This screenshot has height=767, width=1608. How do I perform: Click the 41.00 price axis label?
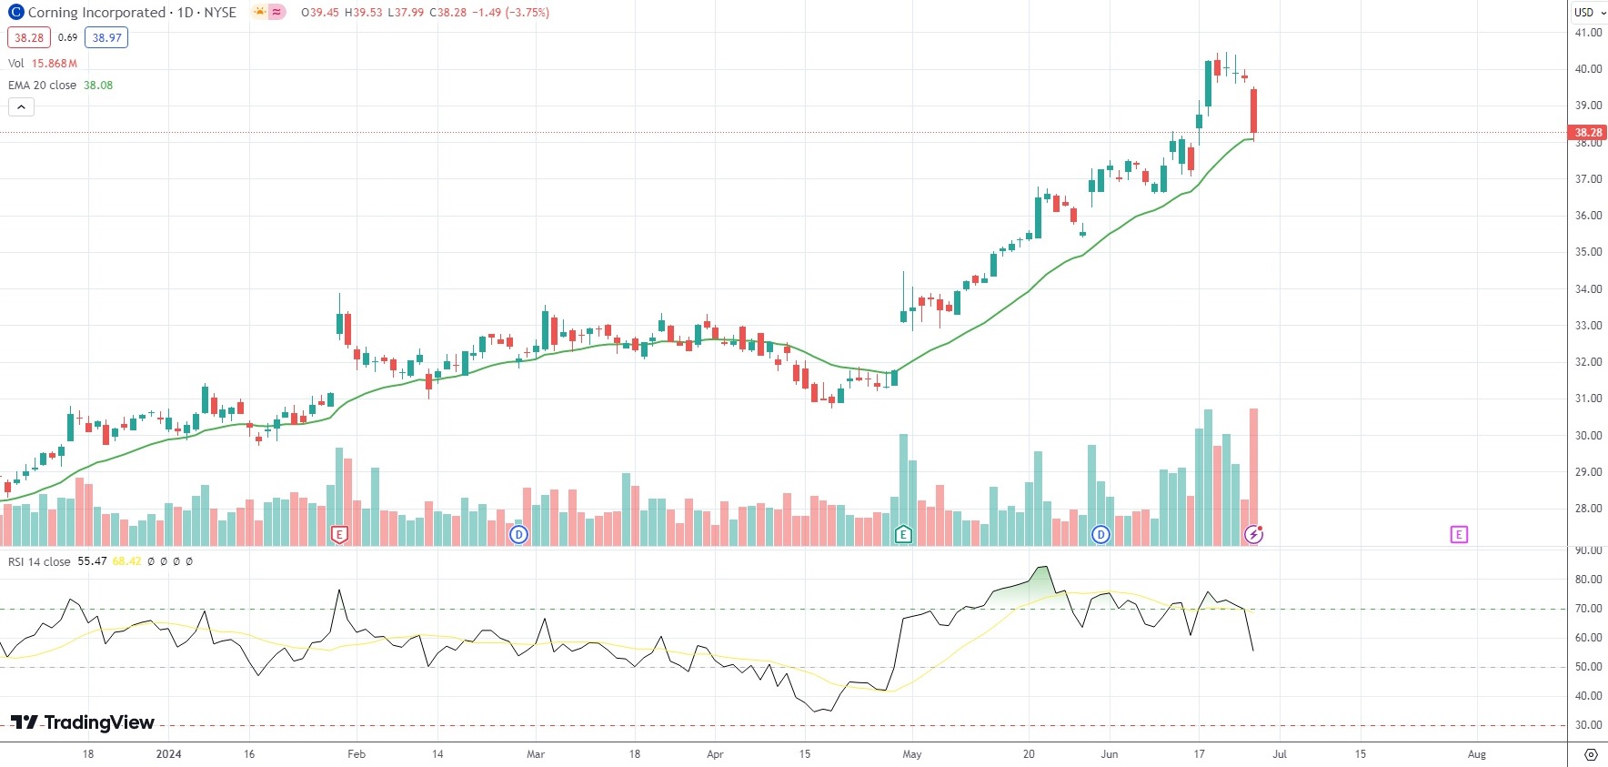click(x=1588, y=33)
